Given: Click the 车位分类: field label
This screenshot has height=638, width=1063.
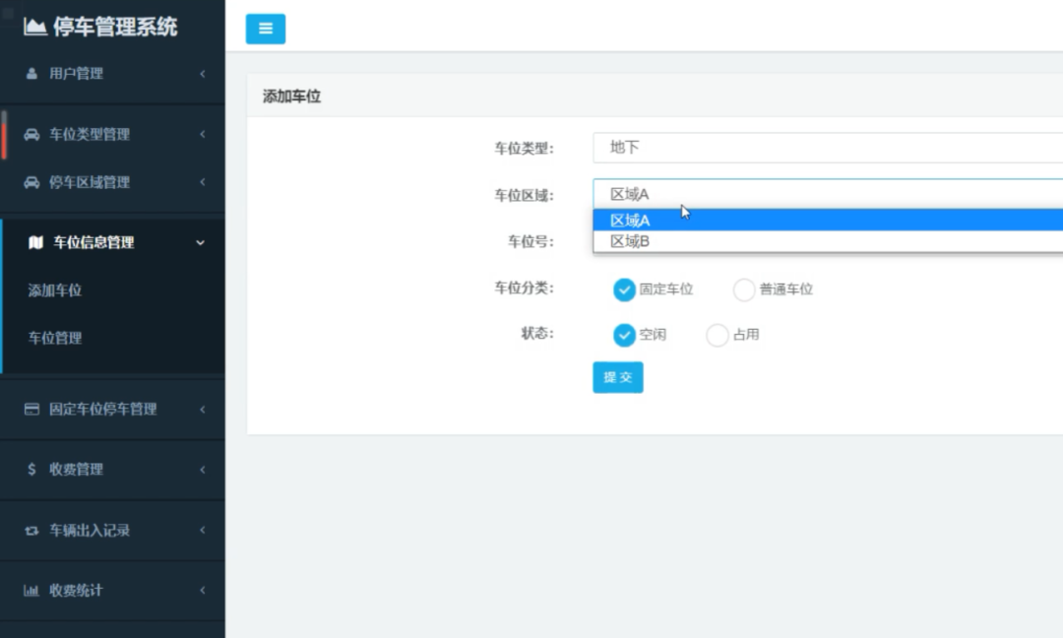Looking at the screenshot, I should tap(524, 288).
